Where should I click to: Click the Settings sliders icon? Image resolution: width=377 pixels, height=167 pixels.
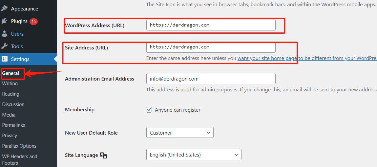[x=4, y=59]
